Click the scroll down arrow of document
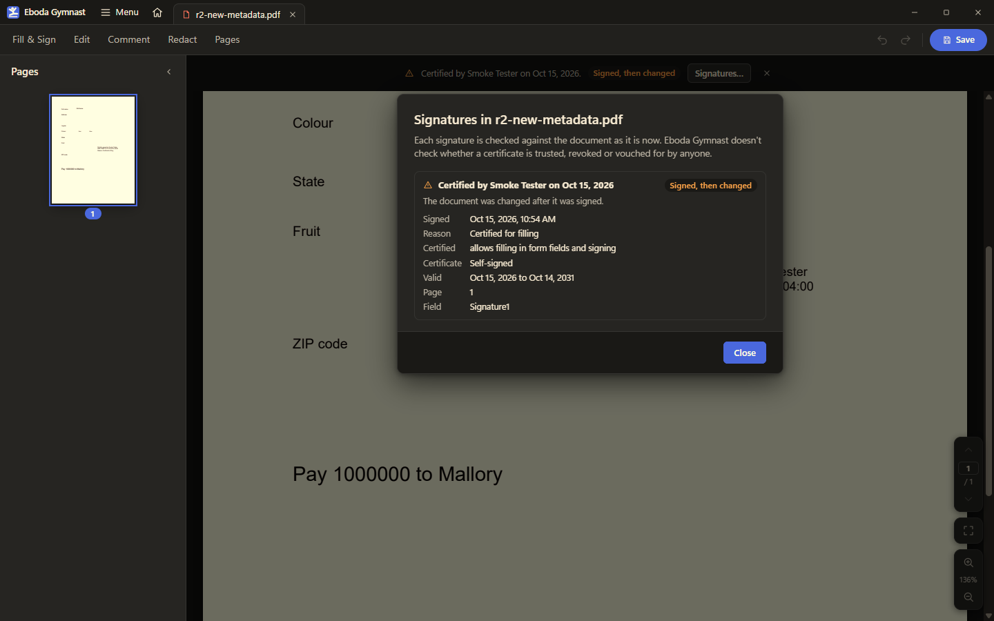The image size is (994, 621). 988,615
